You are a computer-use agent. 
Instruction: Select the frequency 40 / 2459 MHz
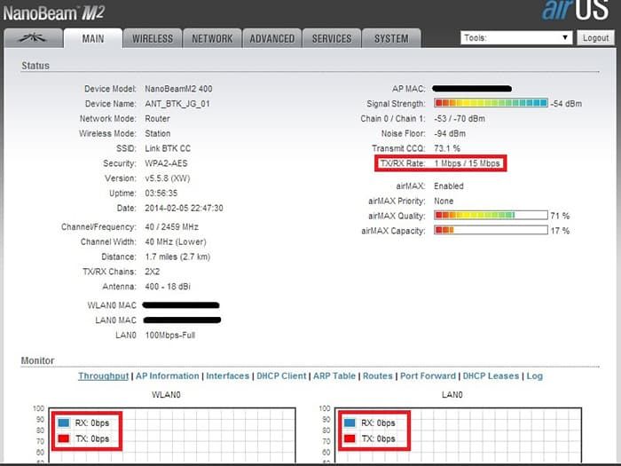[171, 227]
